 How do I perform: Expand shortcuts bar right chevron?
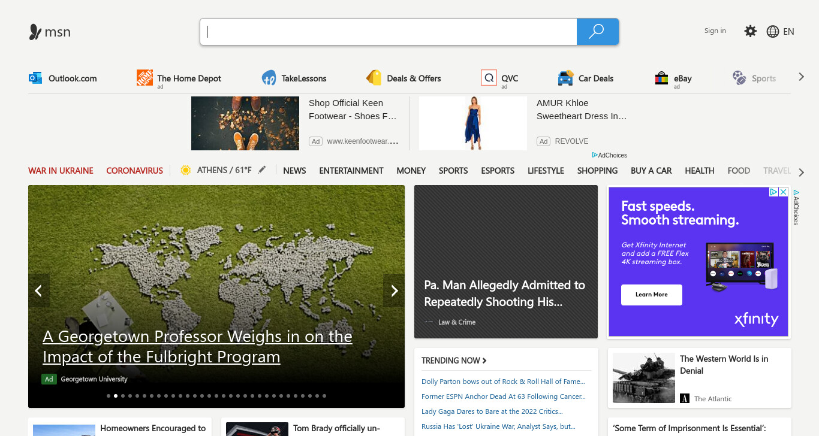click(x=801, y=77)
